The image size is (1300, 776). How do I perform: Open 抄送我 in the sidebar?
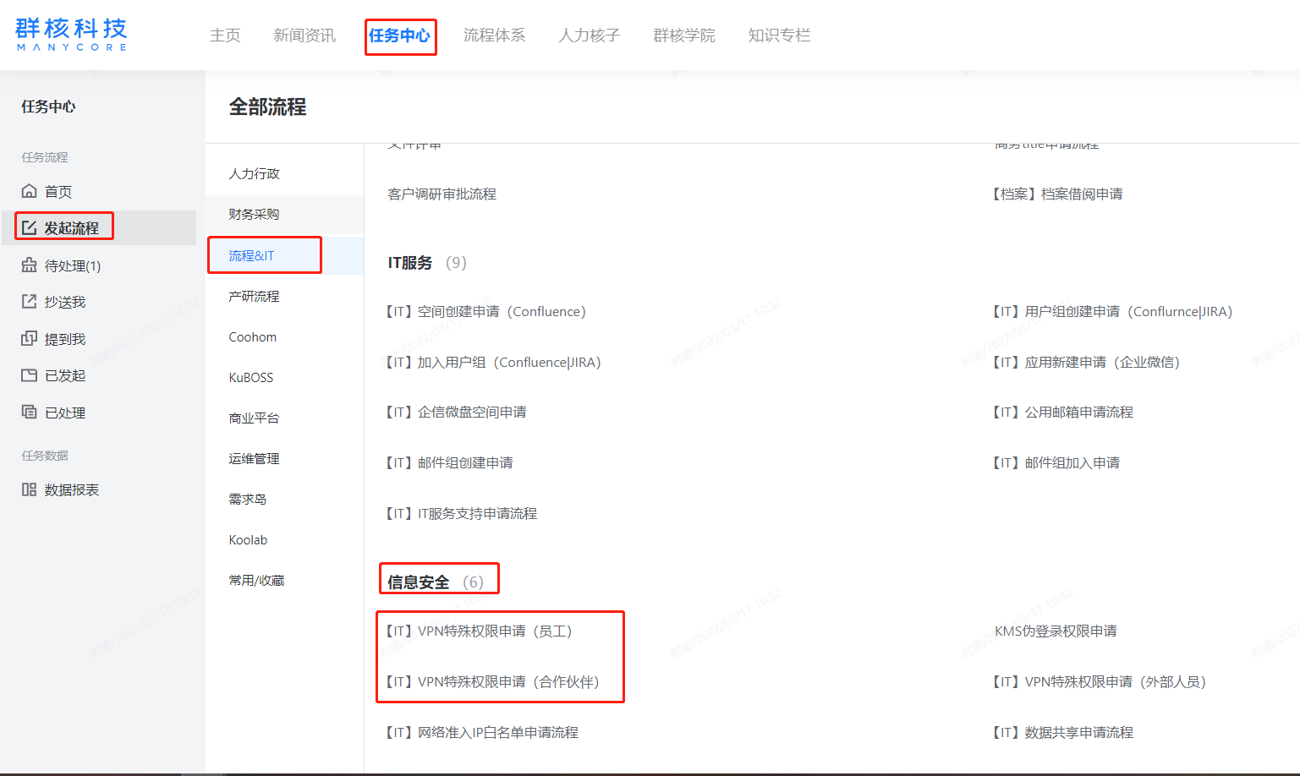(x=65, y=302)
